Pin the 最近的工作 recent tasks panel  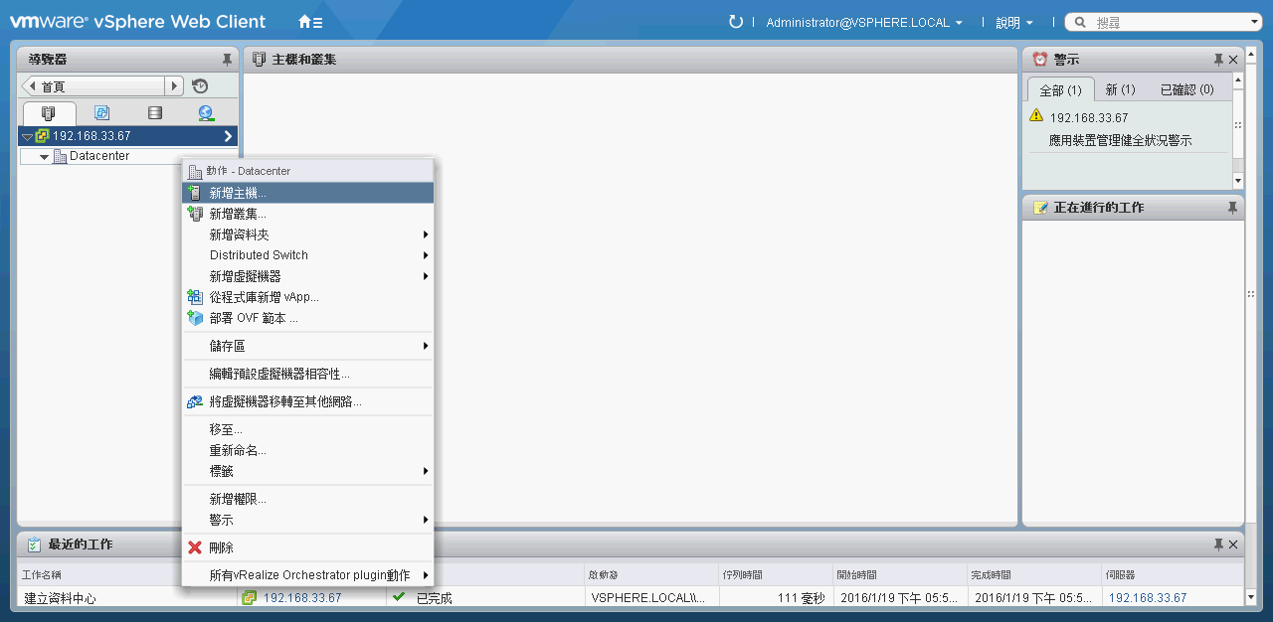(x=1218, y=544)
